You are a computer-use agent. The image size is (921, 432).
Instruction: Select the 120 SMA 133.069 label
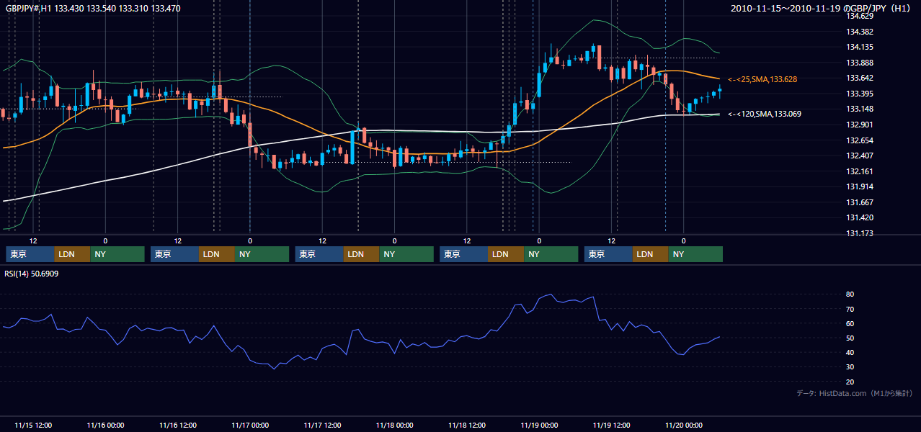[x=765, y=114]
